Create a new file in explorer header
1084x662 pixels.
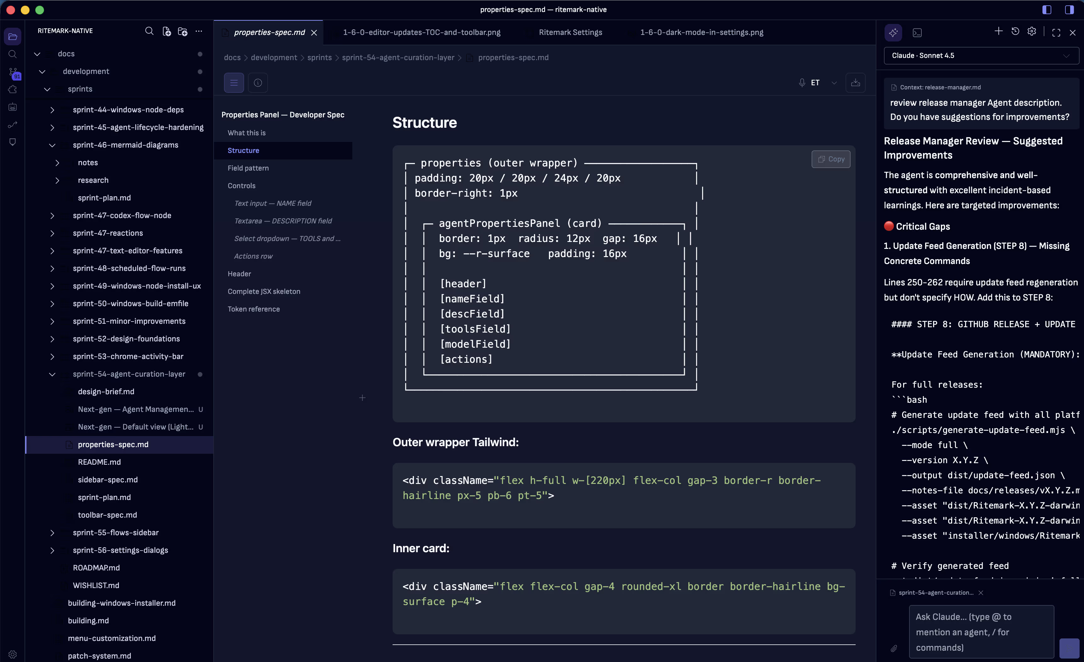tap(166, 31)
